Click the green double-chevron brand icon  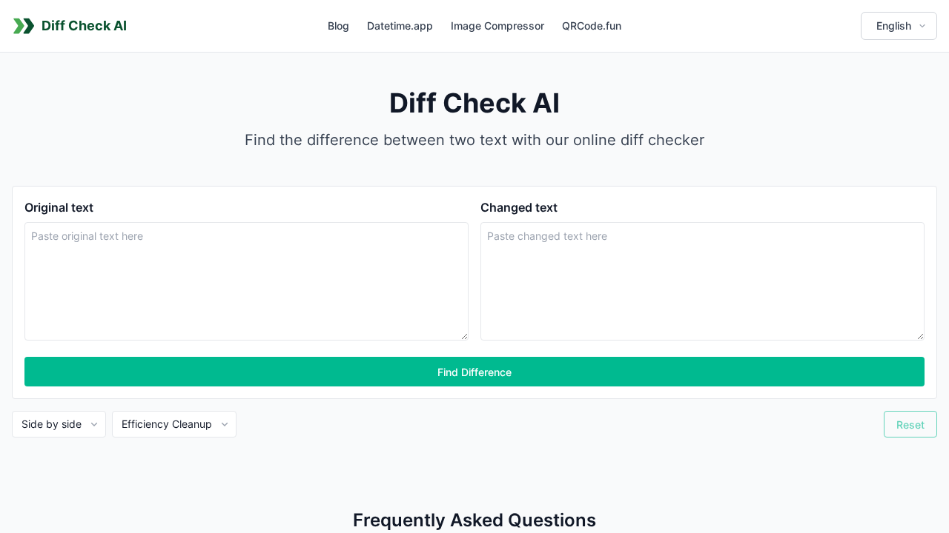pyautogui.click(x=22, y=25)
